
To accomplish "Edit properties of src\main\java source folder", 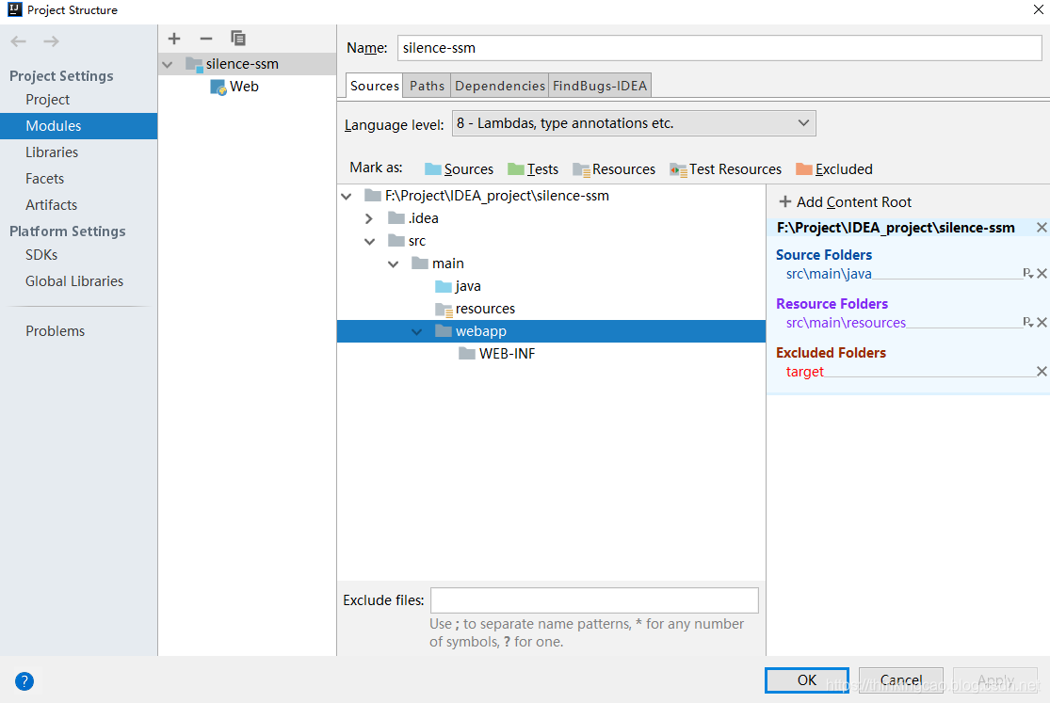I will pos(1028,273).
